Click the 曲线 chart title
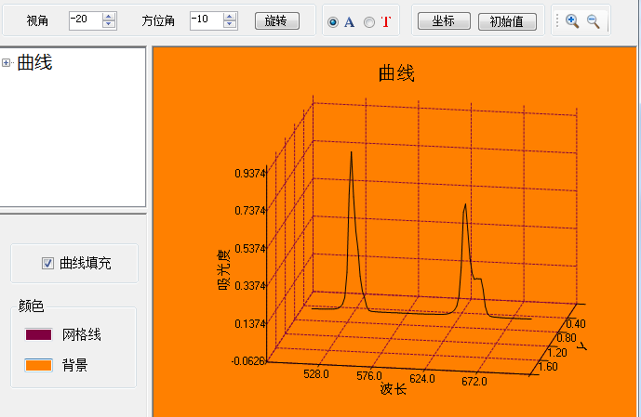Screen dimensions: 641x417 click(x=396, y=73)
